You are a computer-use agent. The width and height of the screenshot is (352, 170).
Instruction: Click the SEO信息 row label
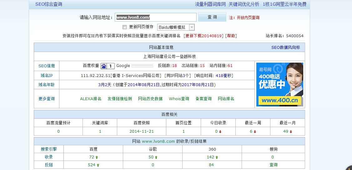47,66
